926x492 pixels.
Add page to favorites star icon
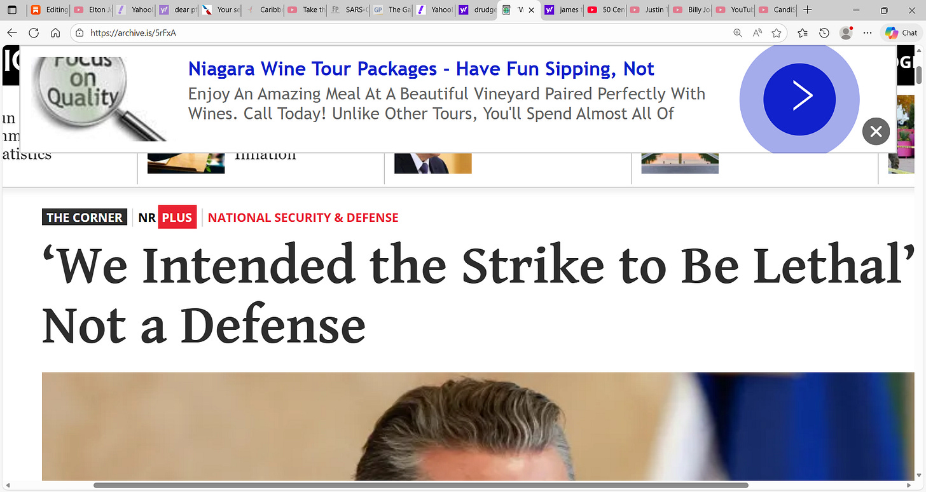tap(777, 32)
